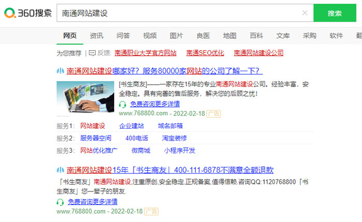Open suggestion 南通SEO优化
362x222 pixels.
[x=205, y=53]
